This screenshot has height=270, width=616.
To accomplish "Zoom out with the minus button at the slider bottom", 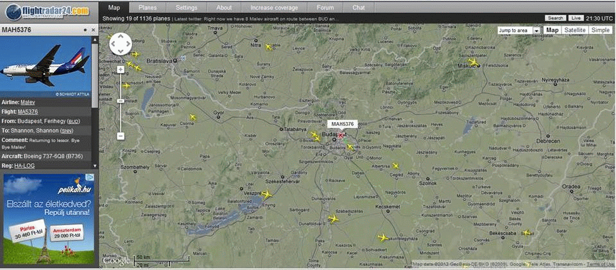I will point(121,136).
